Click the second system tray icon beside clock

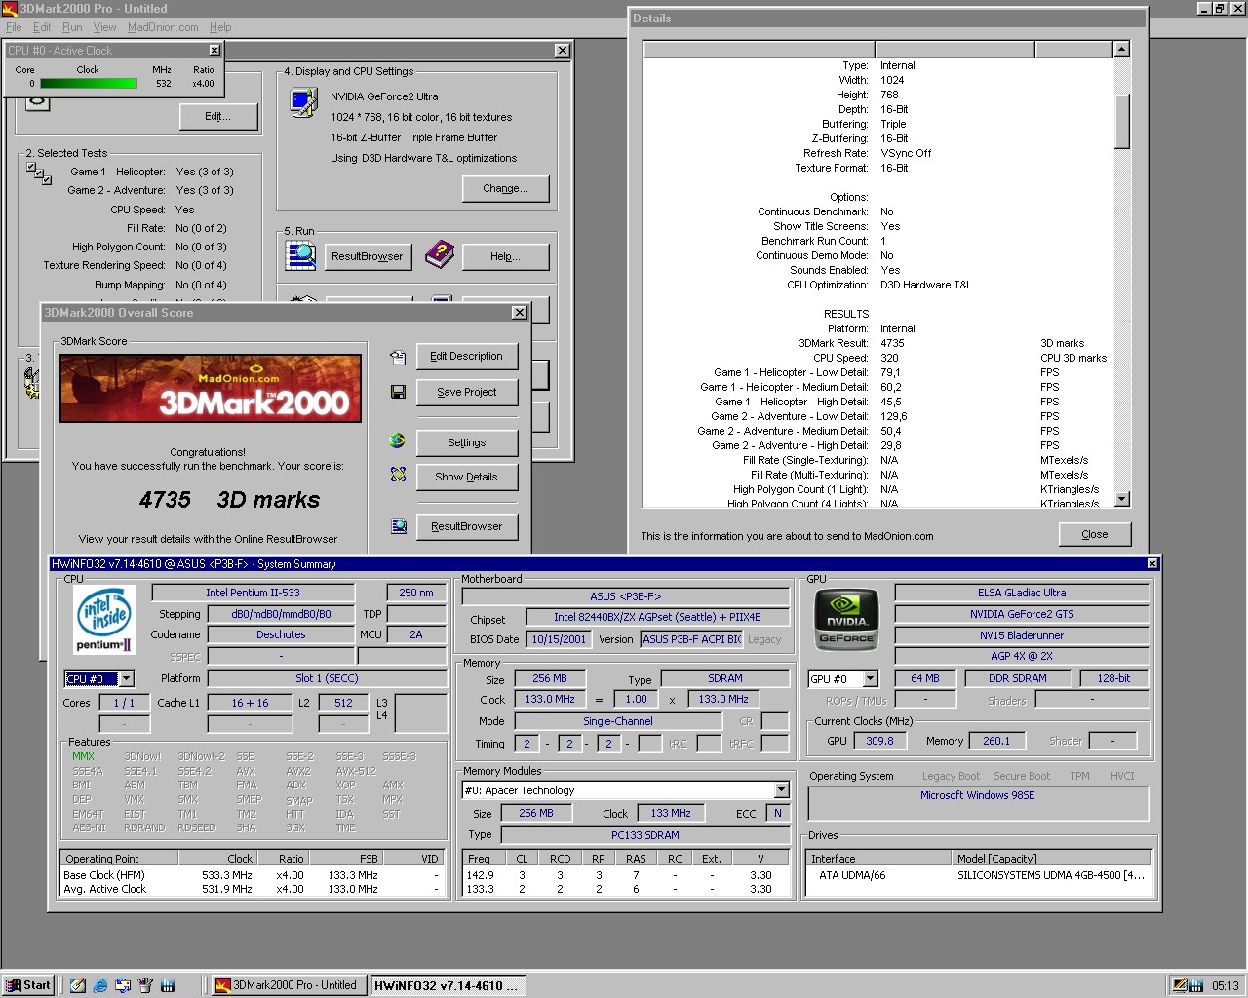coord(1196,985)
